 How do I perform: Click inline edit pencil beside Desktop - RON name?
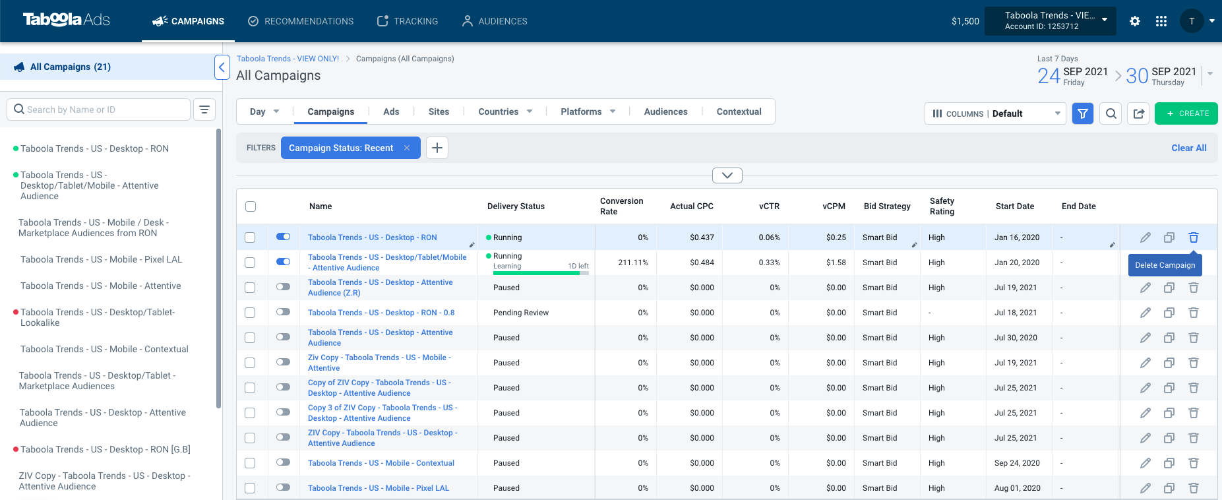pyautogui.click(x=472, y=245)
